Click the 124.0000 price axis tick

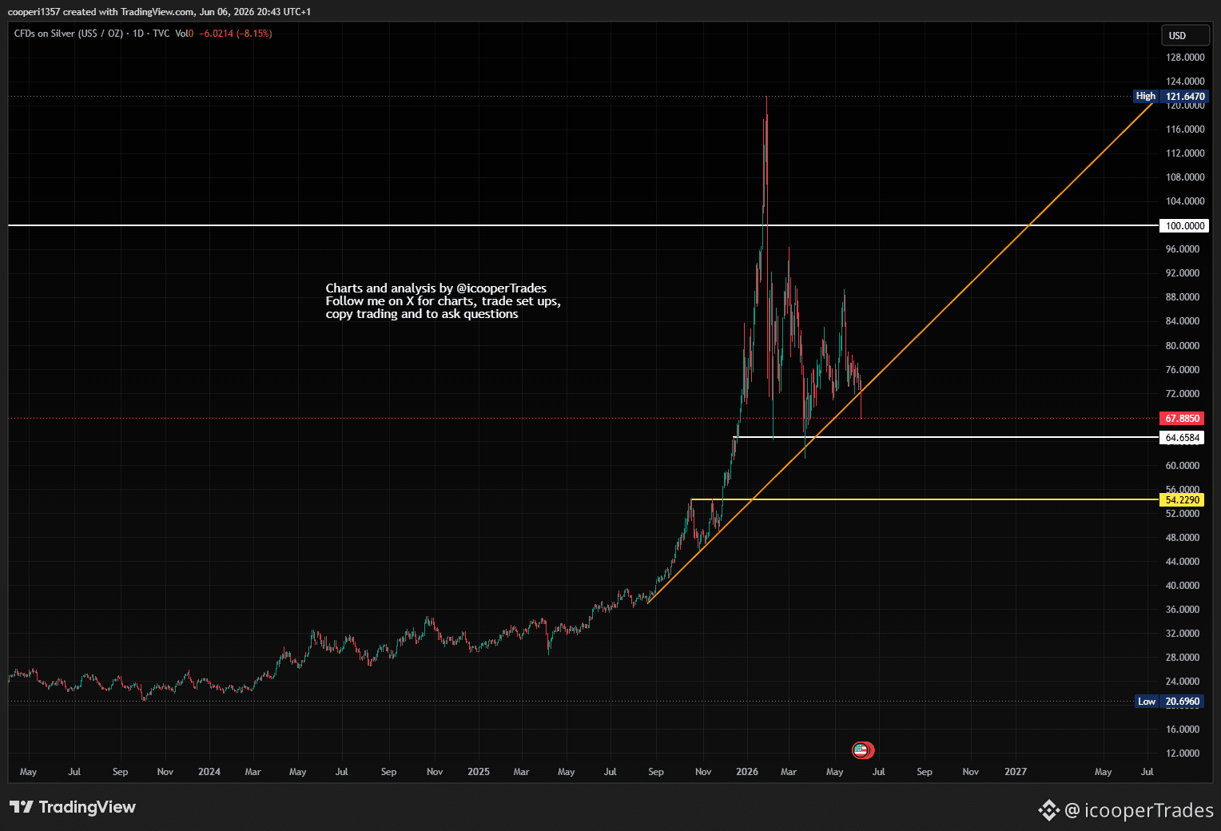pyautogui.click(x=1185, y=82)
